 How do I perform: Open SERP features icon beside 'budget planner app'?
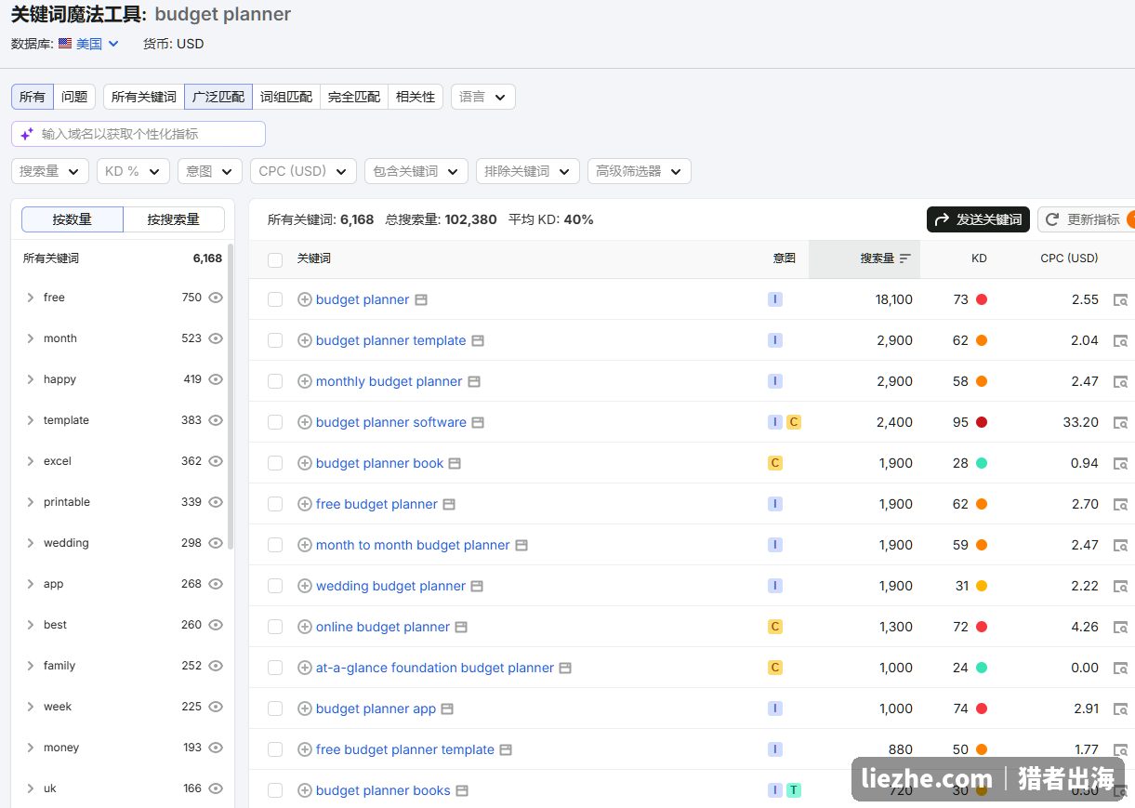pos(447,709)
